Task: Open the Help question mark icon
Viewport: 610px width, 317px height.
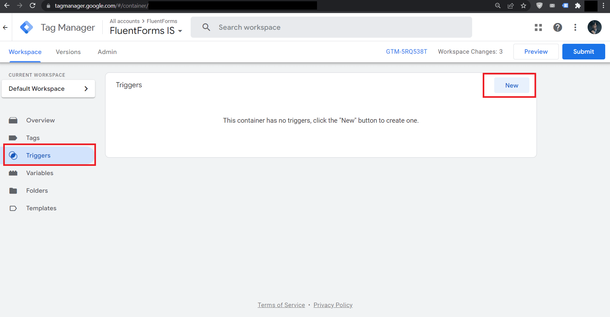Action: click(557, 27)
